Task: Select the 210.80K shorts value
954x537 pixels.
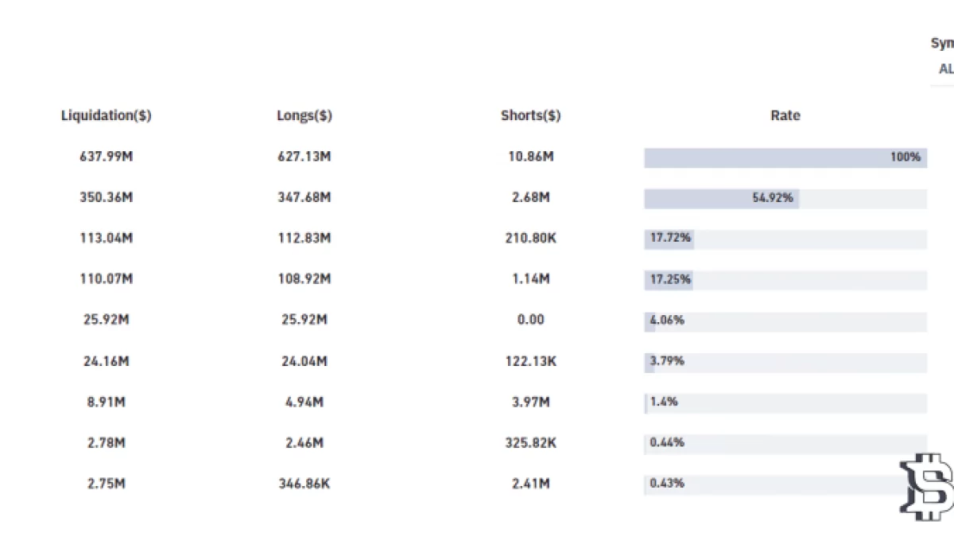Action: 530,239
